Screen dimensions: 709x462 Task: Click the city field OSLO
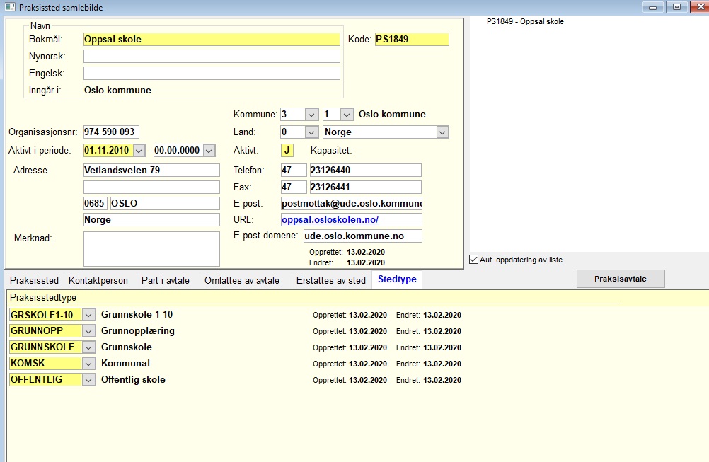click(x=165, y=204)
